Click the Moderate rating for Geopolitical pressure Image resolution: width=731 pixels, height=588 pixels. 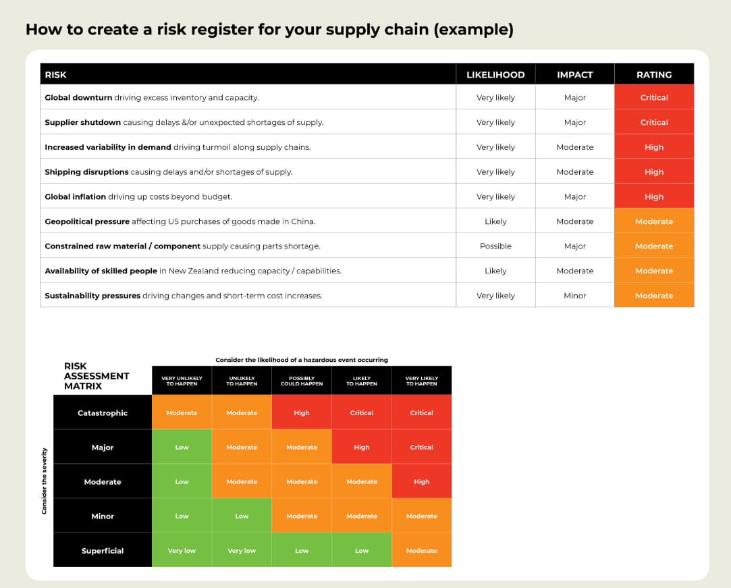coord(653,221)
